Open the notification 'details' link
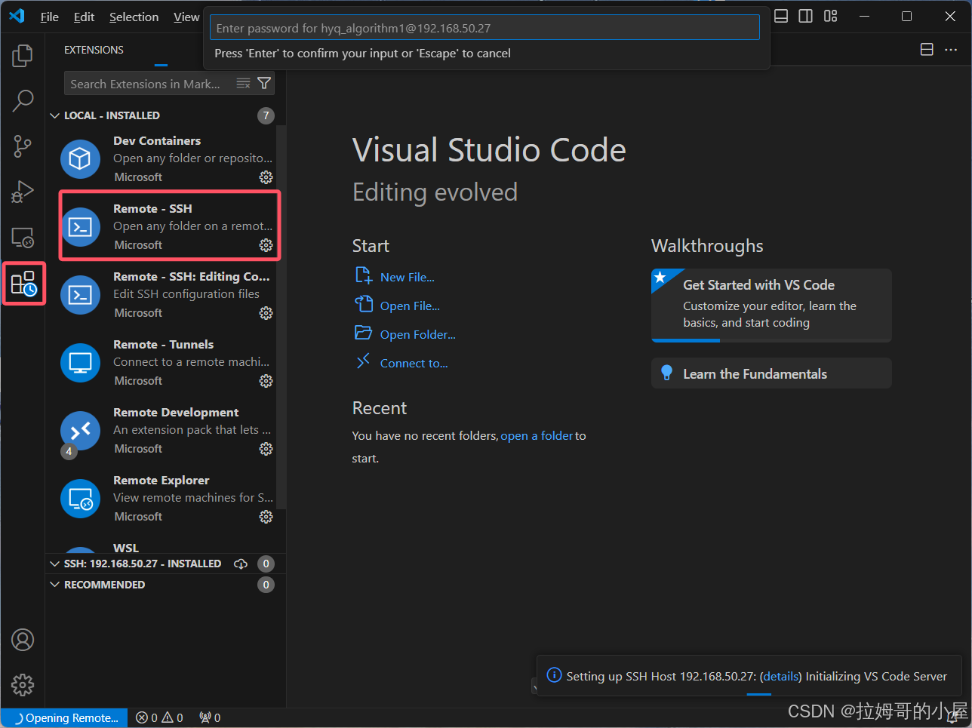This screenshot has height=728, width=972. point(780,676)
